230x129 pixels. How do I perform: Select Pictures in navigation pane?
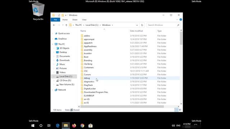click(x=63, y=68)
